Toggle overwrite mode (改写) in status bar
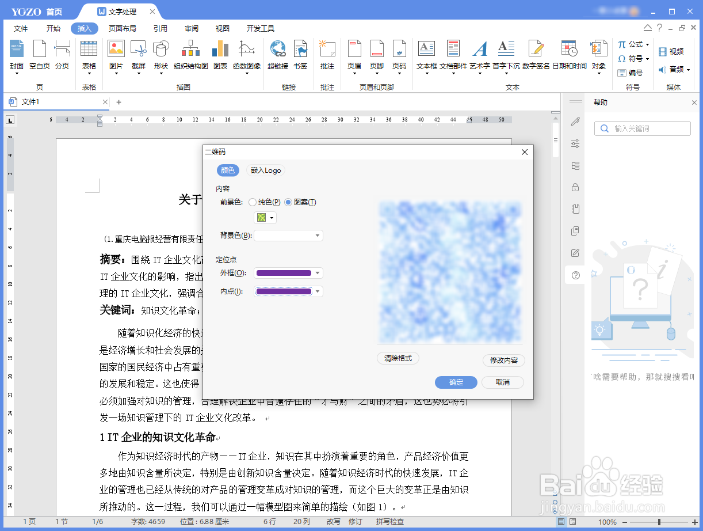Viewport: 703px width, 531px height. pyautogui.click(x=334, y=522)
